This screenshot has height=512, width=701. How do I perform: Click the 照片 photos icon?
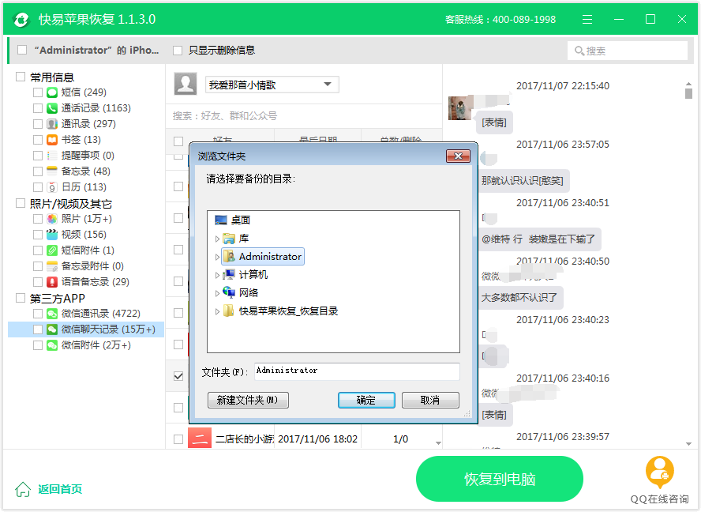[52, 219]
